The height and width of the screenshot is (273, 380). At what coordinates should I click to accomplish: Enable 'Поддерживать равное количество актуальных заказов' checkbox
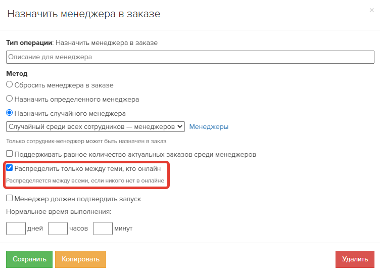point(9,154)
